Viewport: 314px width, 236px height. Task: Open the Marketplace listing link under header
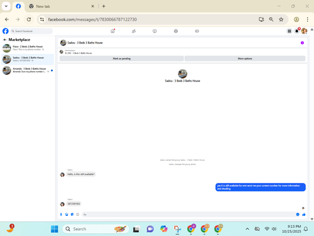(x=78, y=52)
